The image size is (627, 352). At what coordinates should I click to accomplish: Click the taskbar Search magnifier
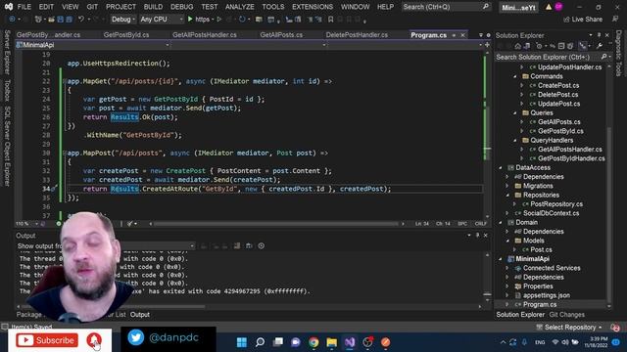(x=260, y=342)
